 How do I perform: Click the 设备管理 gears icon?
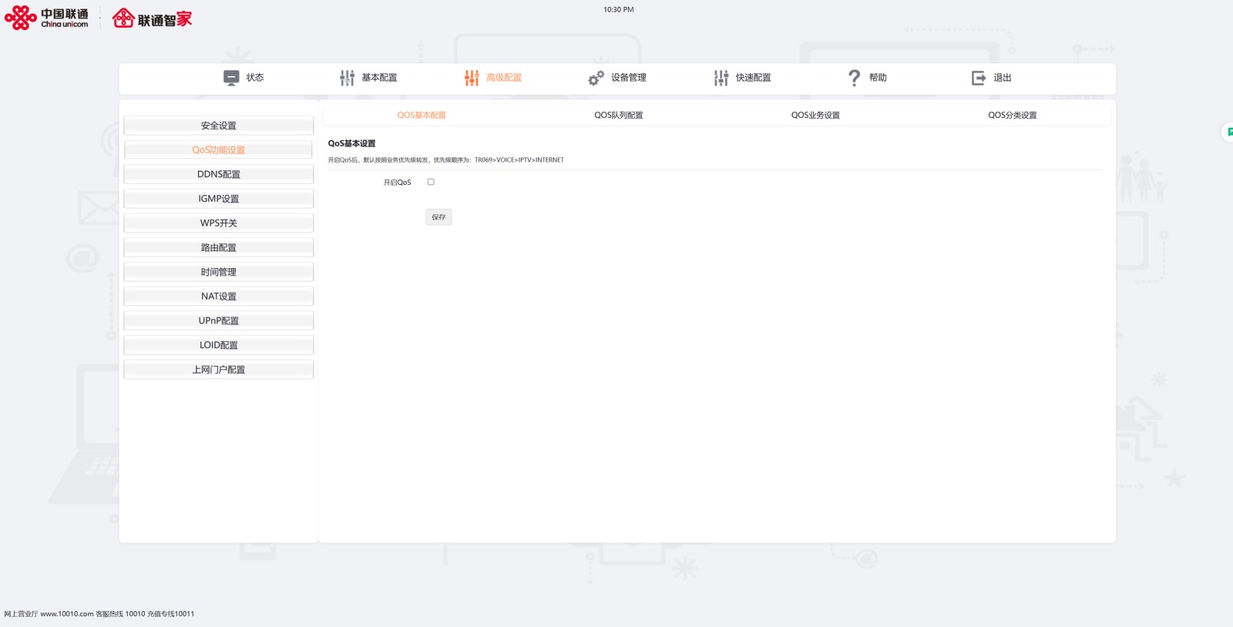(596, 78)
